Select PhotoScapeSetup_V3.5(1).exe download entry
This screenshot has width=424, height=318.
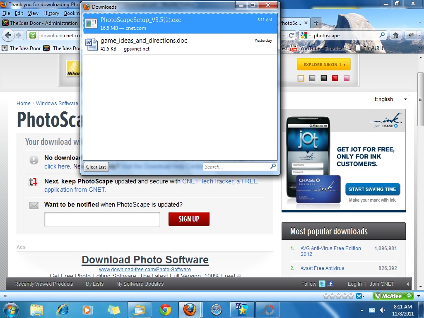[181, 24]
